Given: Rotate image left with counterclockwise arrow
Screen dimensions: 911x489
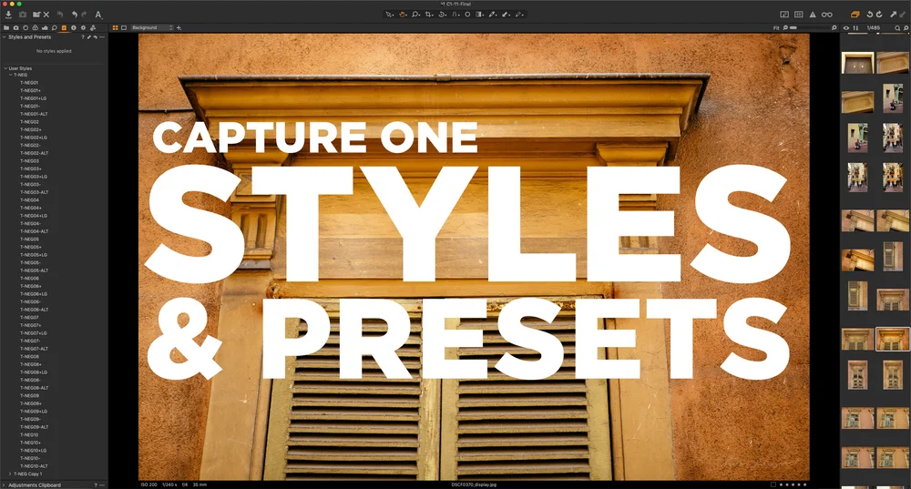Looking at the screenshot, I should click(x=870, y=14).
